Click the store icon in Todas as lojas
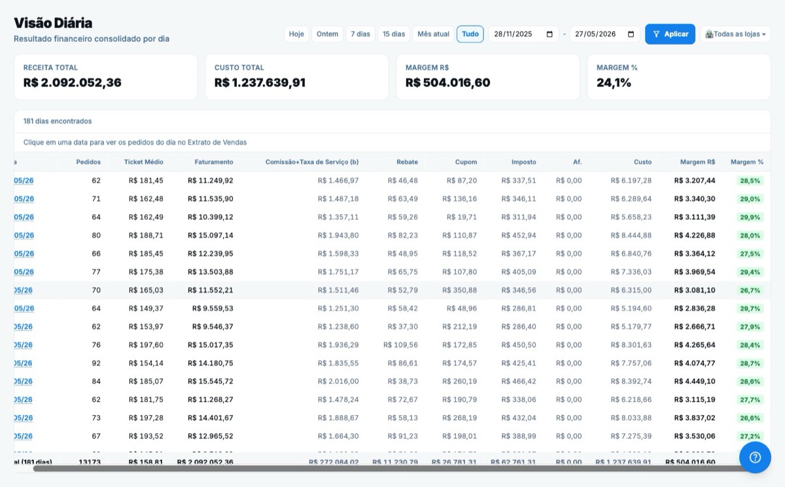The width and height of the screenshot is (785, 487). point(709,34)
